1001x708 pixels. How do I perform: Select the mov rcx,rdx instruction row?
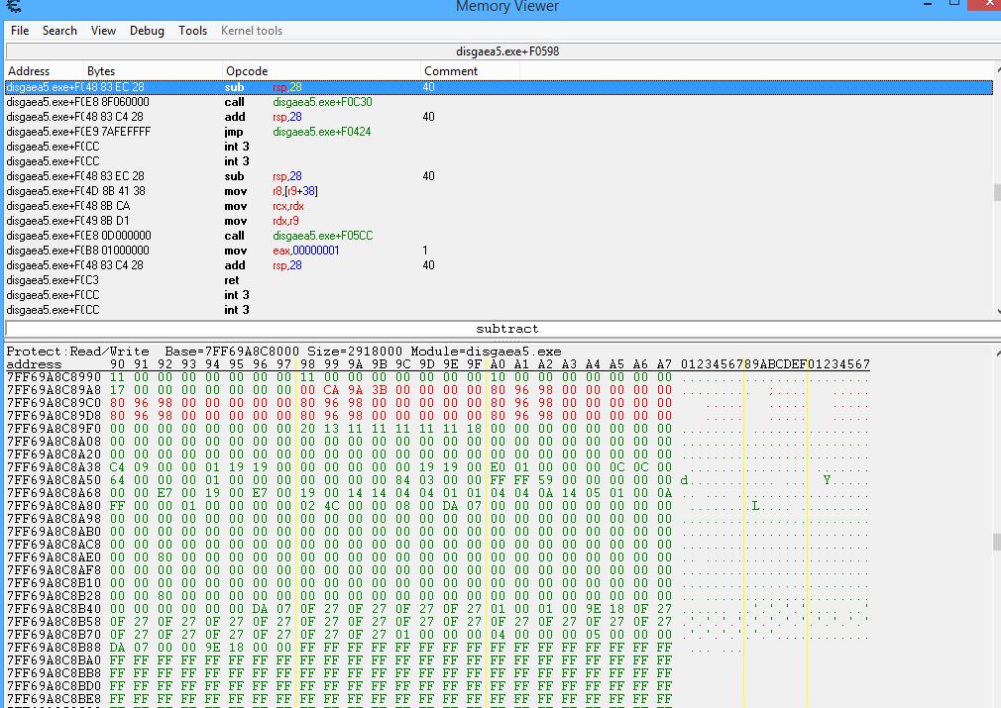[500, 206]
